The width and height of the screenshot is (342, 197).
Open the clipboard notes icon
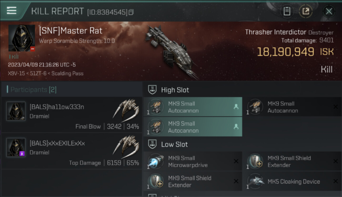[x=287, y=11]
